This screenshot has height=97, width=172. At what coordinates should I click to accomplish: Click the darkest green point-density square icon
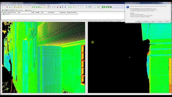point(111,7)
